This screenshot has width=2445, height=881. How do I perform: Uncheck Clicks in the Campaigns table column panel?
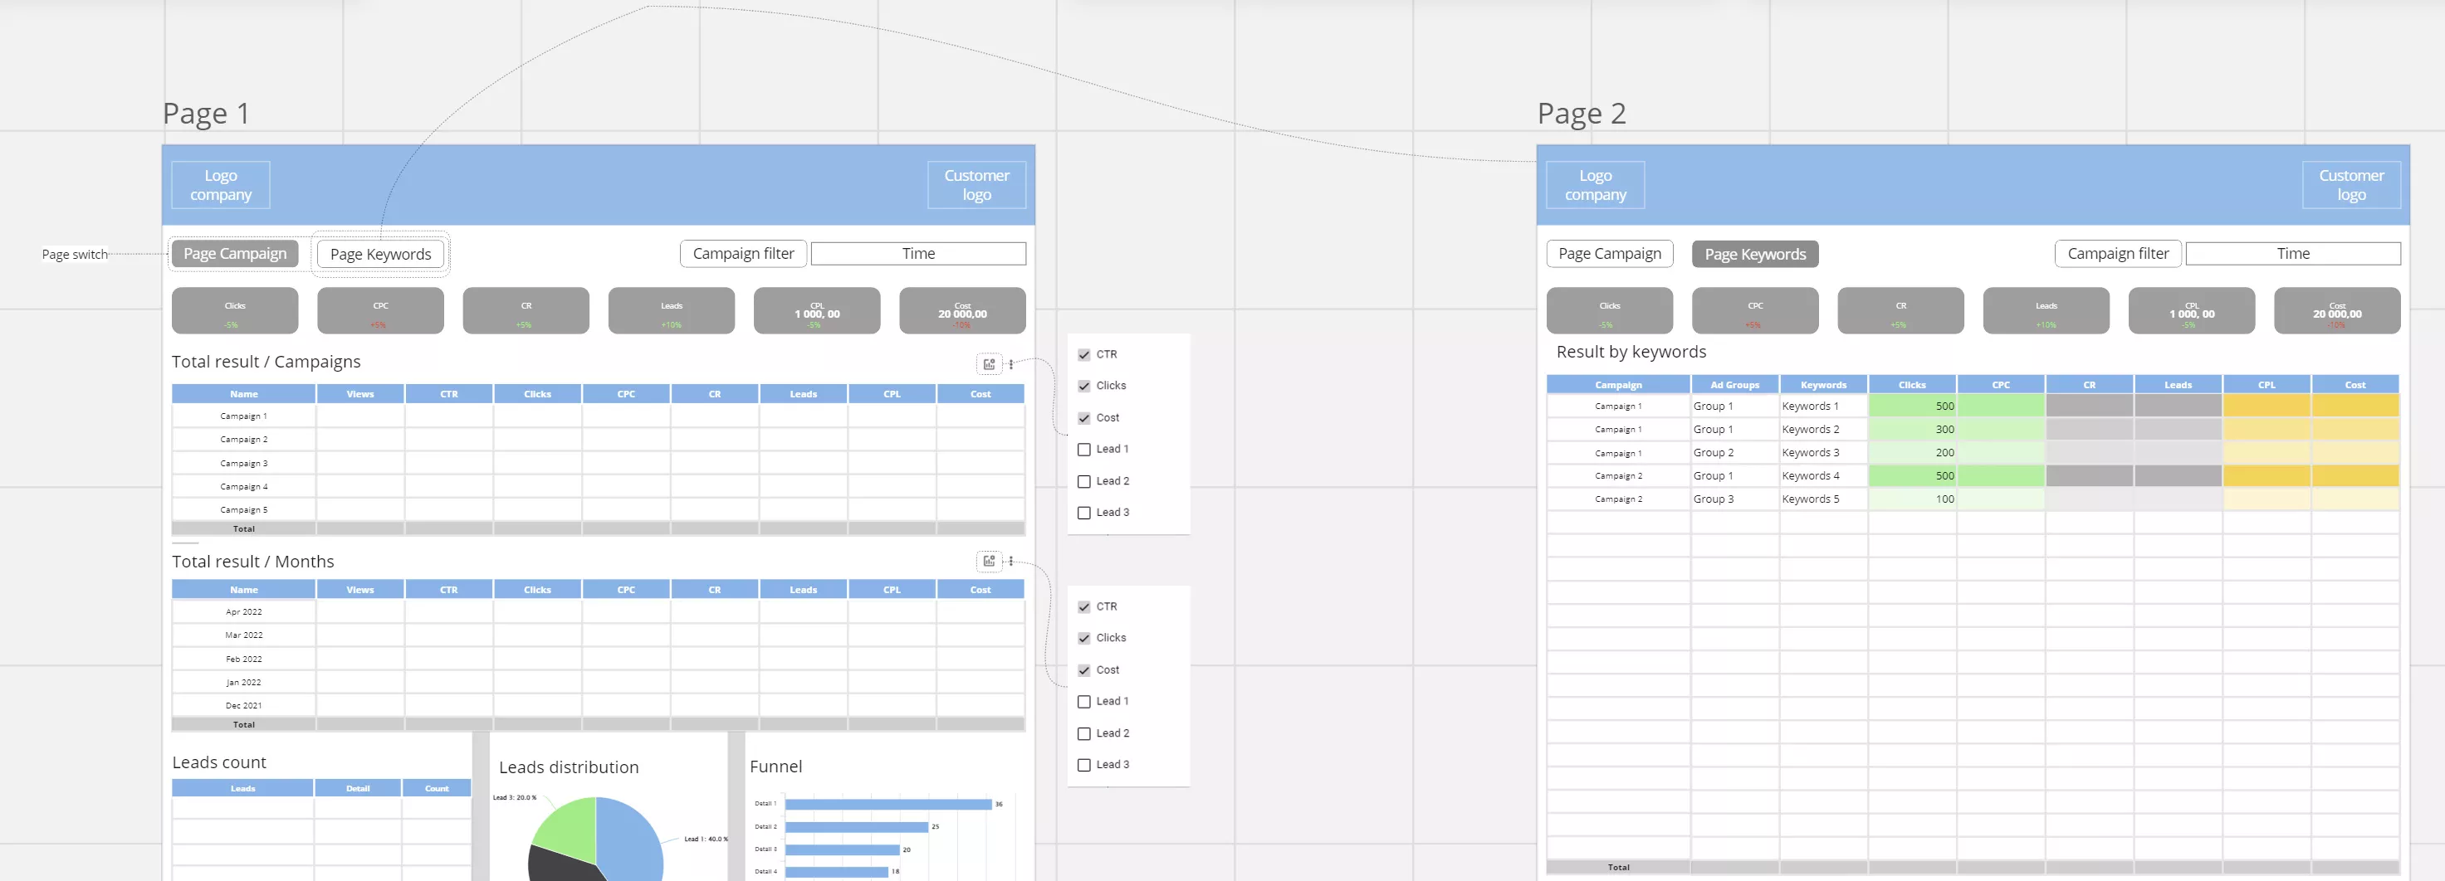1084,386
